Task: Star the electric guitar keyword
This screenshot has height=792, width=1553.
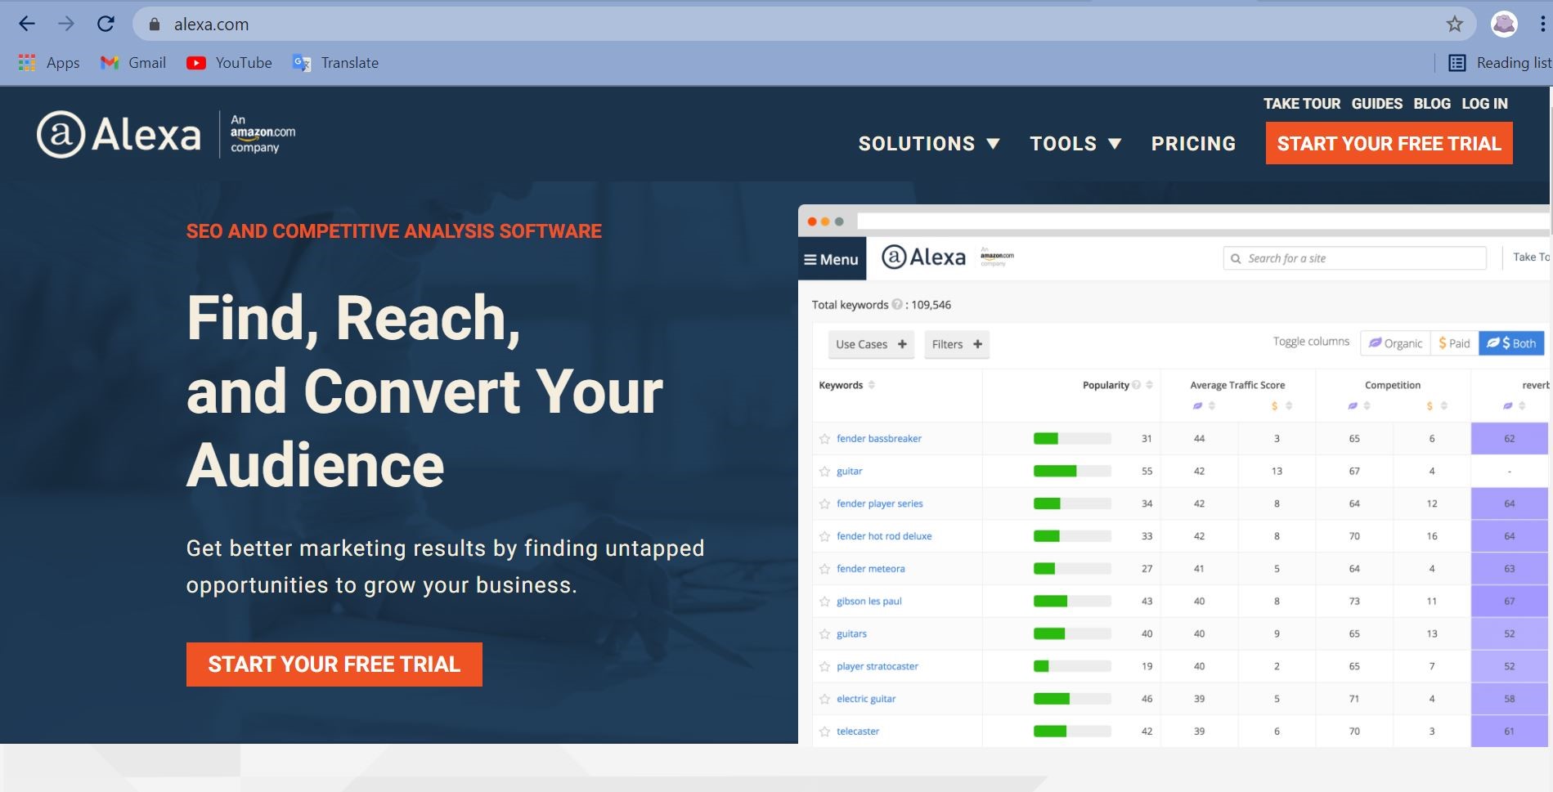Action: 824,700
